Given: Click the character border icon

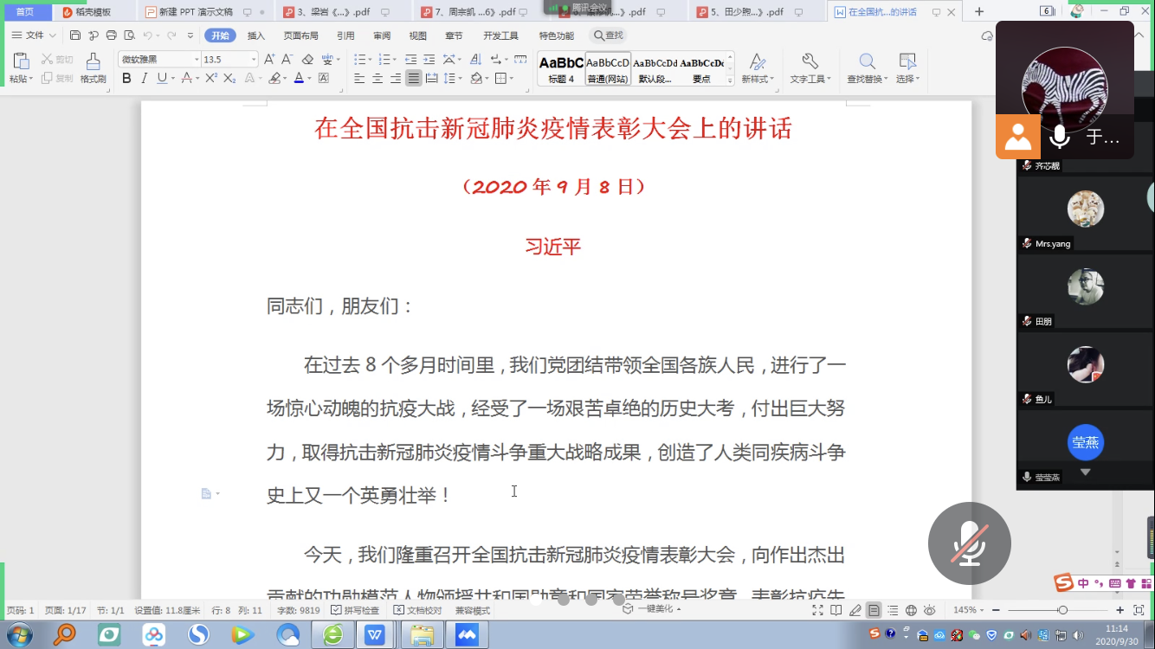Looking at the screenshot, I should point(324,78).
